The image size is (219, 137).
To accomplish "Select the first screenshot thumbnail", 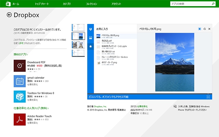I will pos(78,27).
